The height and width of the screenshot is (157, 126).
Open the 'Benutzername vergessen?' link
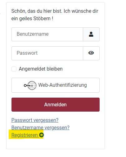[x=40, y=127]
